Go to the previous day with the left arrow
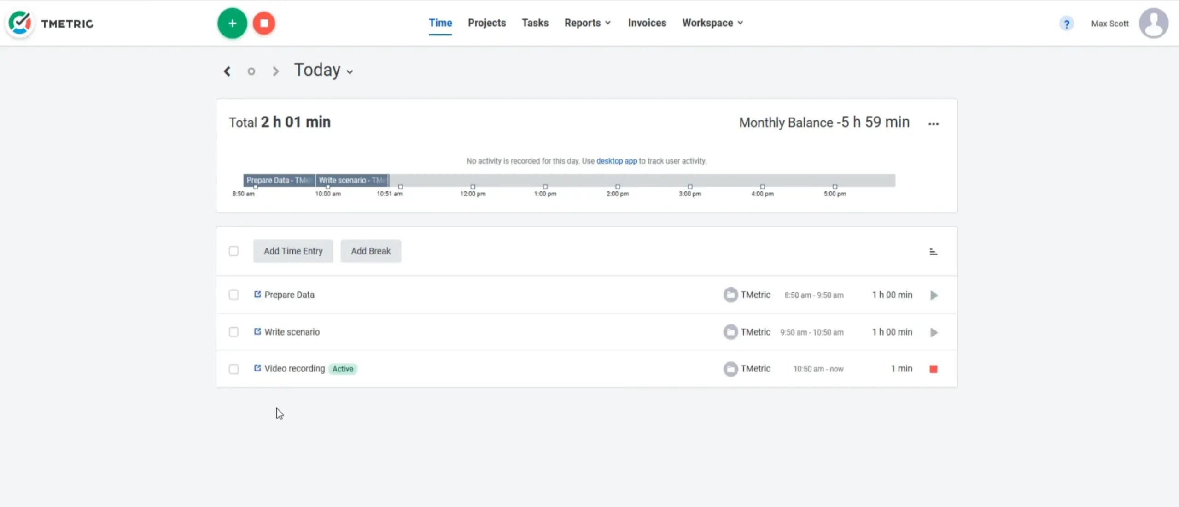1179x507 pixels. tap(227, 71)
